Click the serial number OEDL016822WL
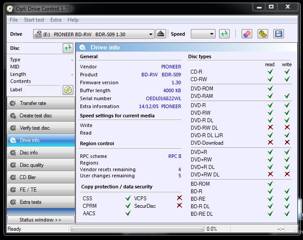Screen dimensions: 303x240 tap(163, 98)
